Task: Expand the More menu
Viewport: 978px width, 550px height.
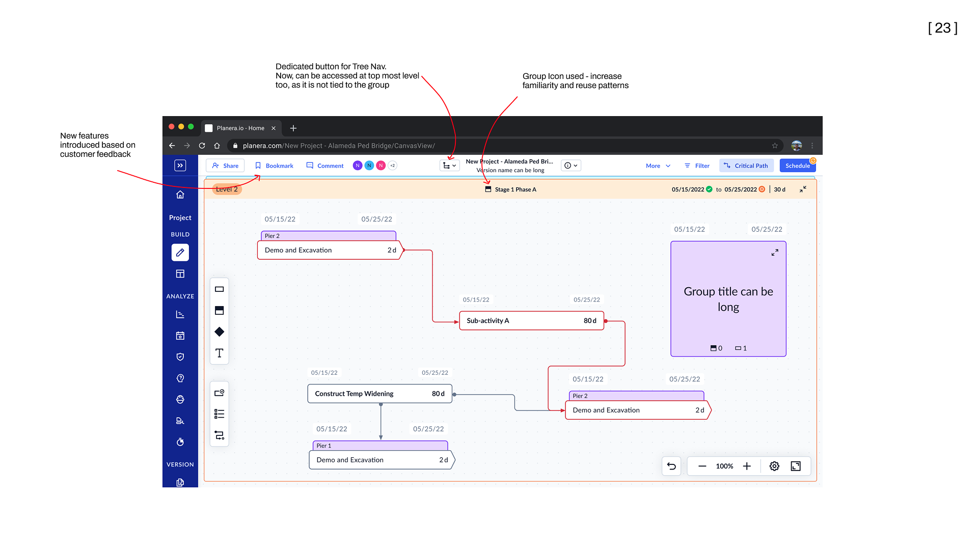Action: [658, 166]
